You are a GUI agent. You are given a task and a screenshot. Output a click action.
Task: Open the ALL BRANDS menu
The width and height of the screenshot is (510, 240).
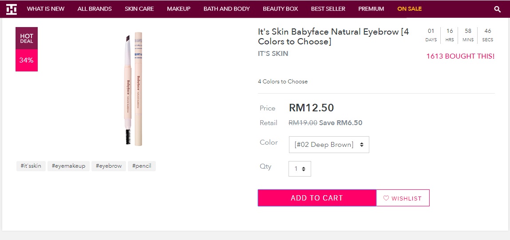point(95,9)
